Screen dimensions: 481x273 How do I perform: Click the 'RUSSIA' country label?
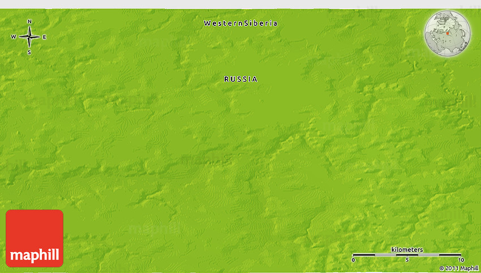pyautogui.click(x=240, y=79)
